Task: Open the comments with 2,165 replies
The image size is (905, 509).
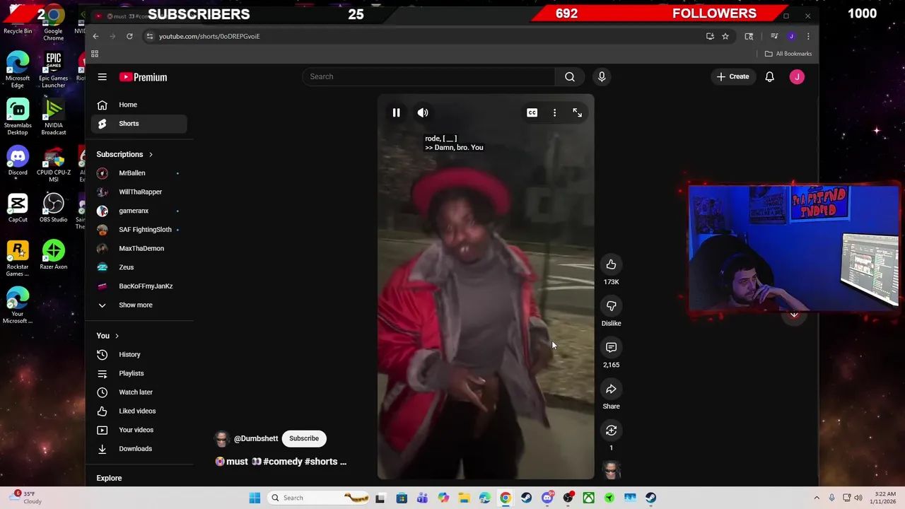Action: click(611, 347)
